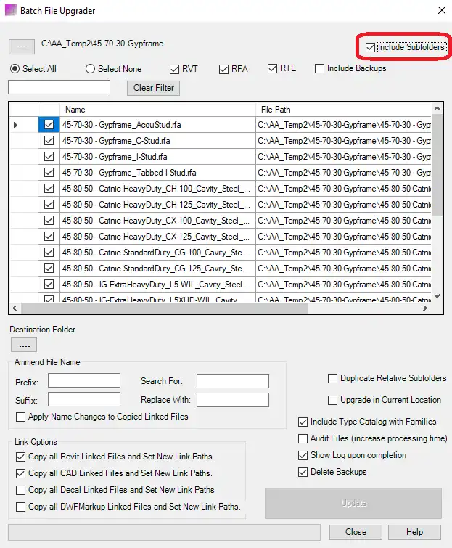Uncheck the Gypframe_C-Stud.rfa row checkbox

click(49, 141)
